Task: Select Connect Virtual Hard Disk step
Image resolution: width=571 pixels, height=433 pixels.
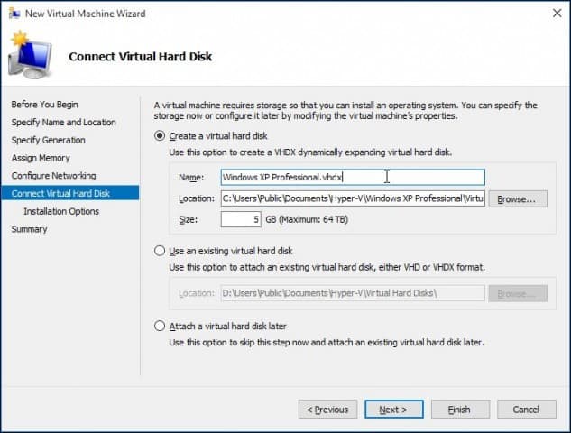Action: pos(70,193)
